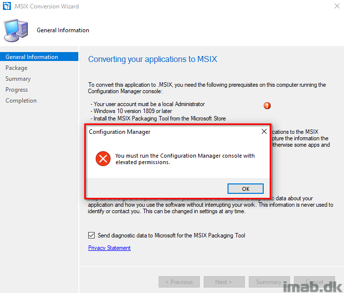Close the Configuration Manager error dialog
Screen dimensions: 344x293
[x=264, y=131]
